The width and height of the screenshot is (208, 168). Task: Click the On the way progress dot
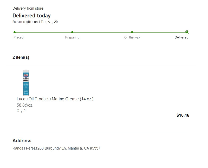[132, 32]
